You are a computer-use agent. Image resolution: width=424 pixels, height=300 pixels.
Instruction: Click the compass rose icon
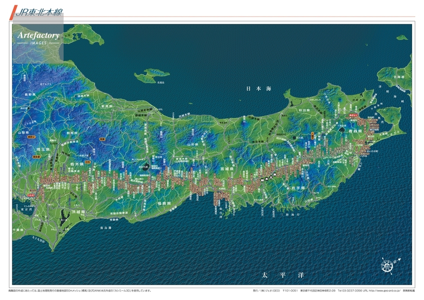[386, 266]
